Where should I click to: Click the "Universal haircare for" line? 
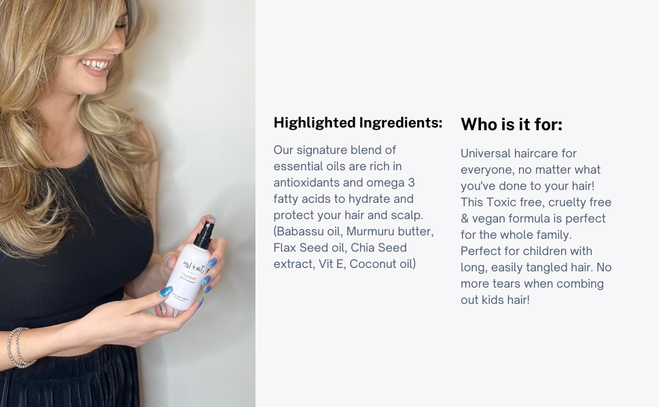(518, 153)
